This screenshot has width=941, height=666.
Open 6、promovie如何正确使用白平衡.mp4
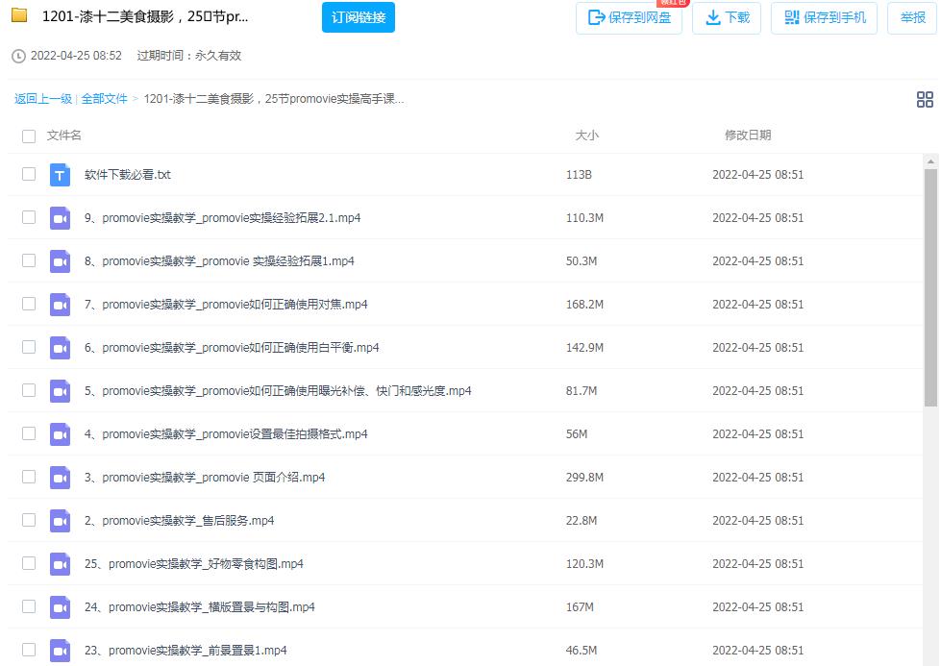pos(232,347)
